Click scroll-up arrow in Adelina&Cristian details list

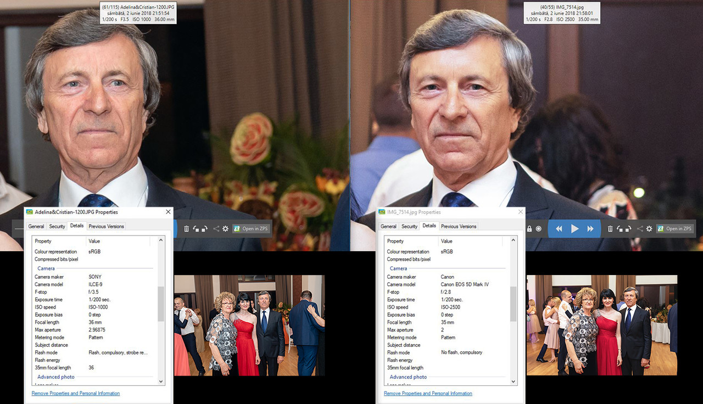tap(161, 240)
